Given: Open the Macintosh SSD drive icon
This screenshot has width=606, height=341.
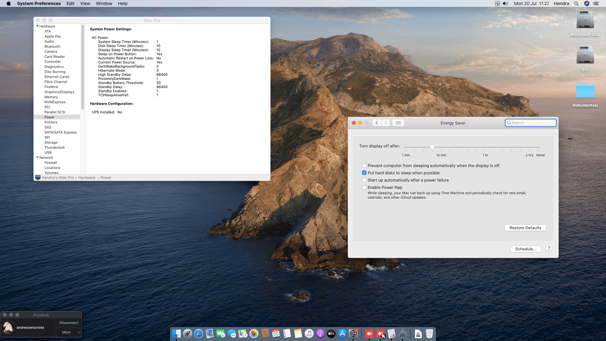Looking at the screenshot, I should click(x=585, y=20).
